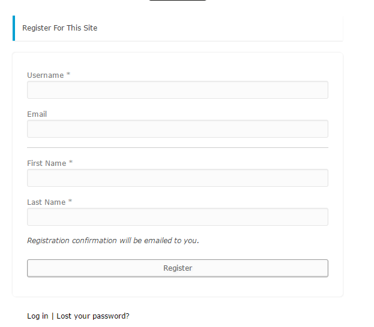
Task: Open the Log in link
Action: pyautogui.click(x=38, y=316)
